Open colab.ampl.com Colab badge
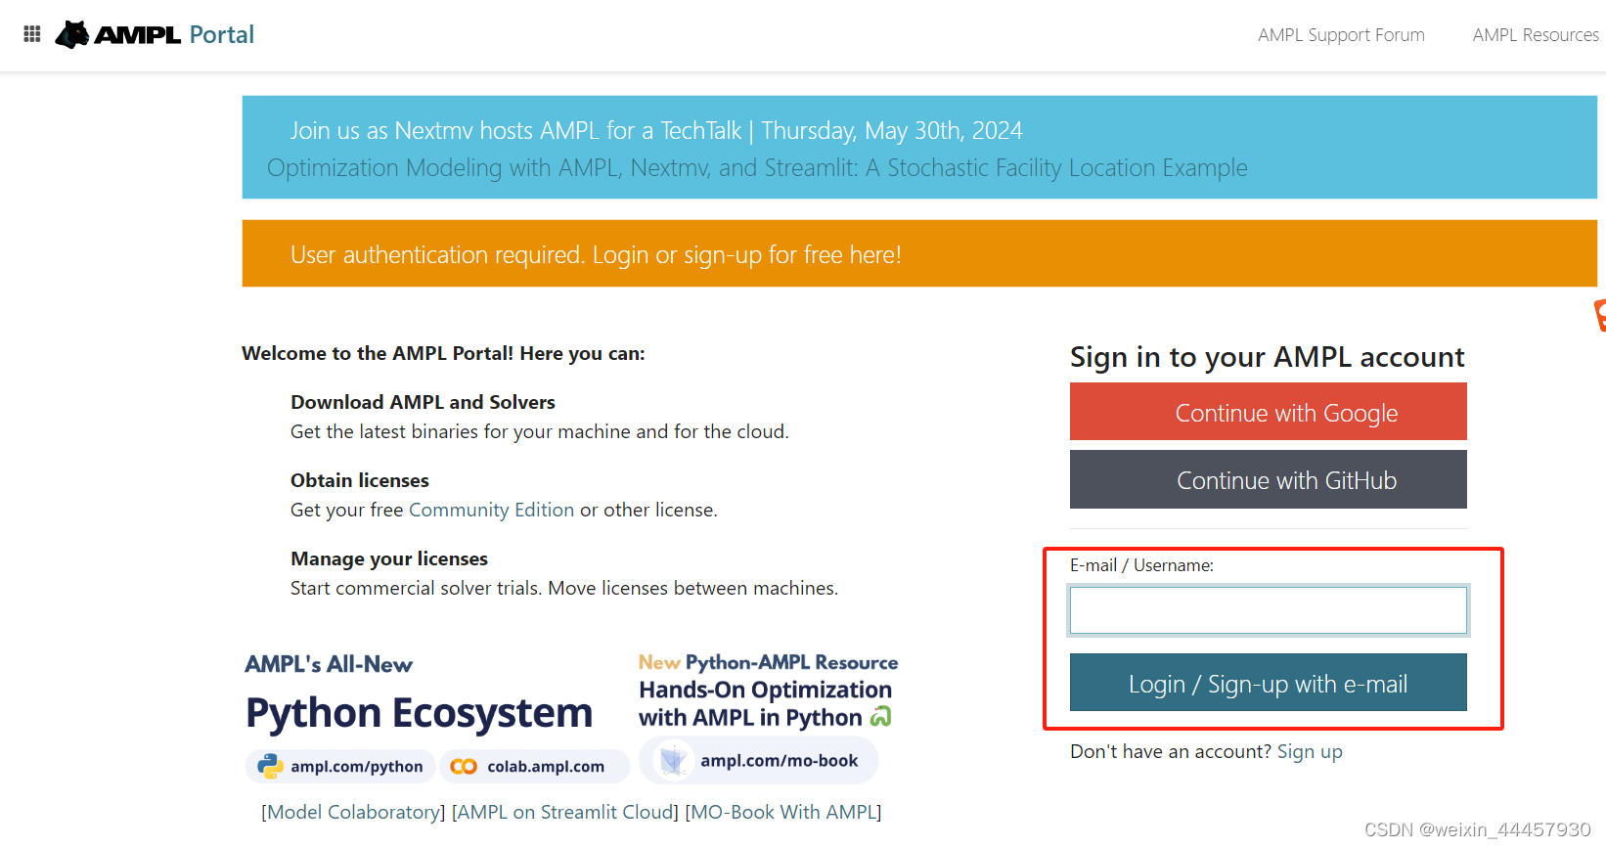The height and width of the screenshot is (848, 1606). click(x=534, y=767)
